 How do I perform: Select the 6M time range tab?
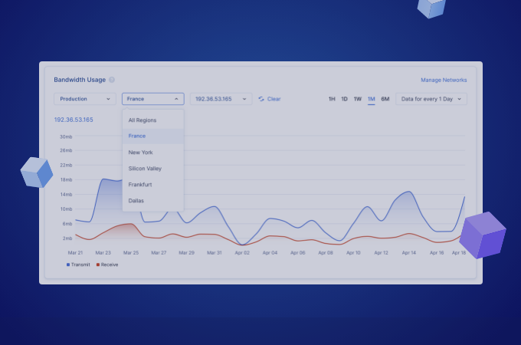coord(385,99)
